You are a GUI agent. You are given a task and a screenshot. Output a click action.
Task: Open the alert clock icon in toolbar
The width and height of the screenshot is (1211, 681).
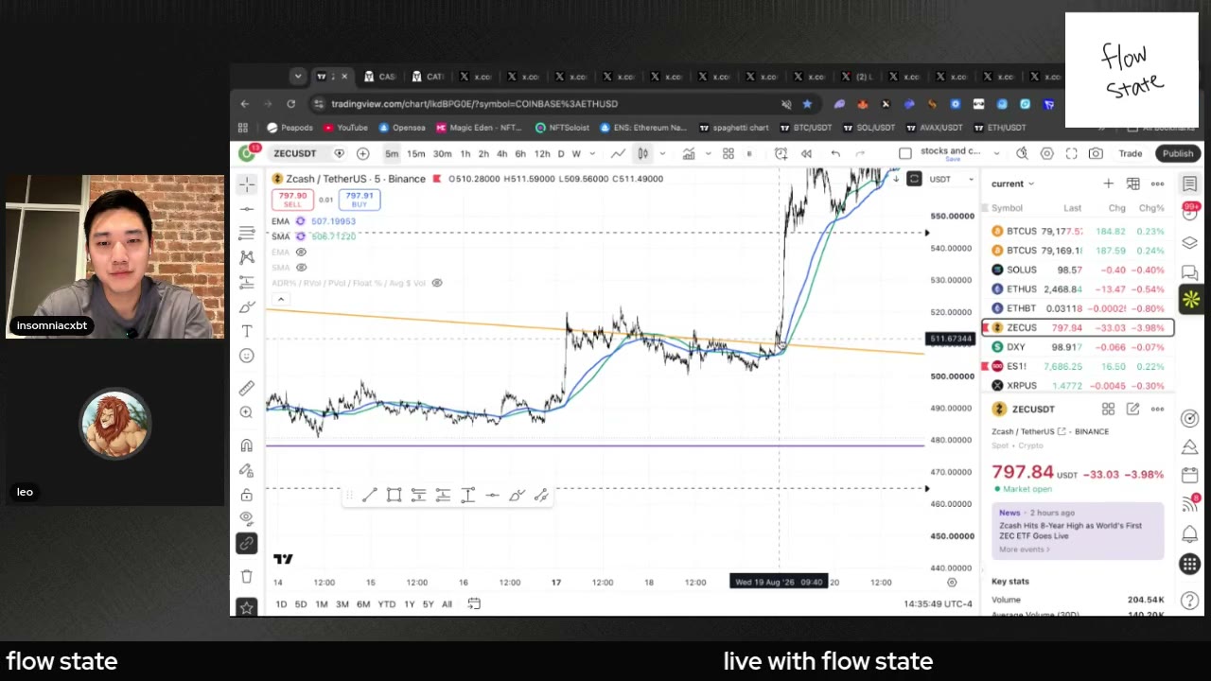click(x=781, y=153)
